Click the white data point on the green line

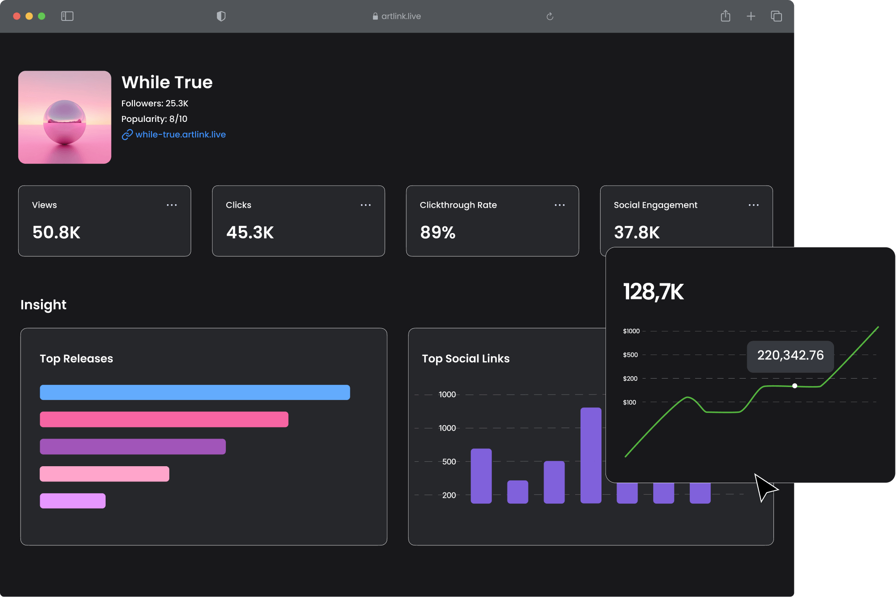pyautogui.click(x=794, y=386)
